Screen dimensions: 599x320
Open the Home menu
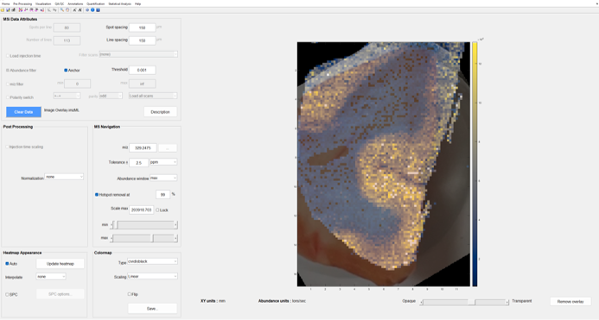5,3
